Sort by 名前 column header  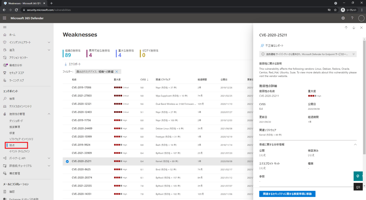pyautogui.click(x=74, y=80)
